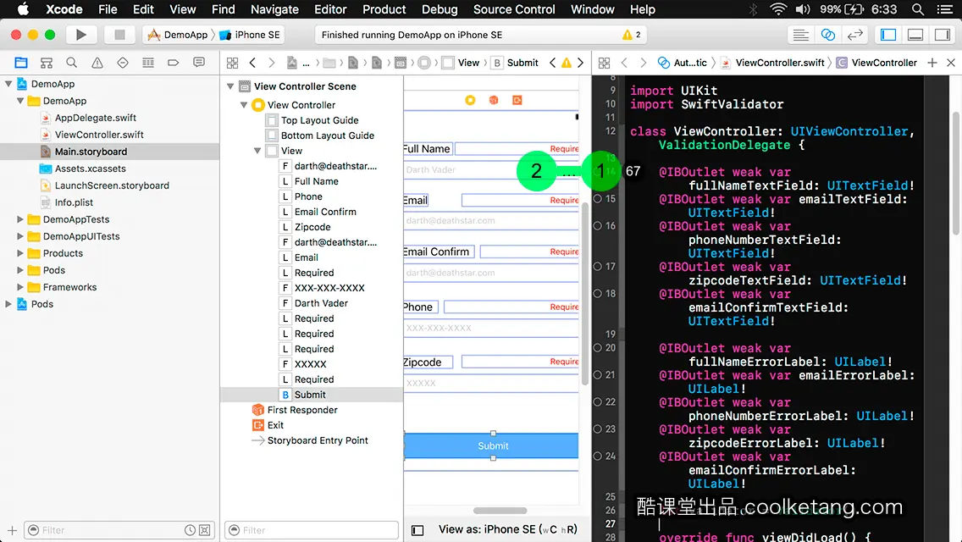Open the Debug navigator
This screenshot has height=542, width=962.
coord(148,63)
